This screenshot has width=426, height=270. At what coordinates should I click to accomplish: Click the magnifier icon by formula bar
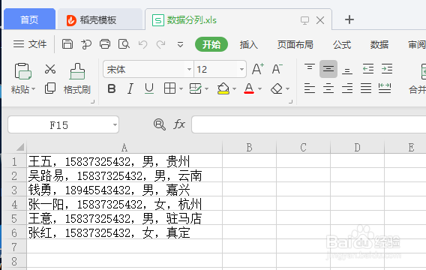click(160, 124)
